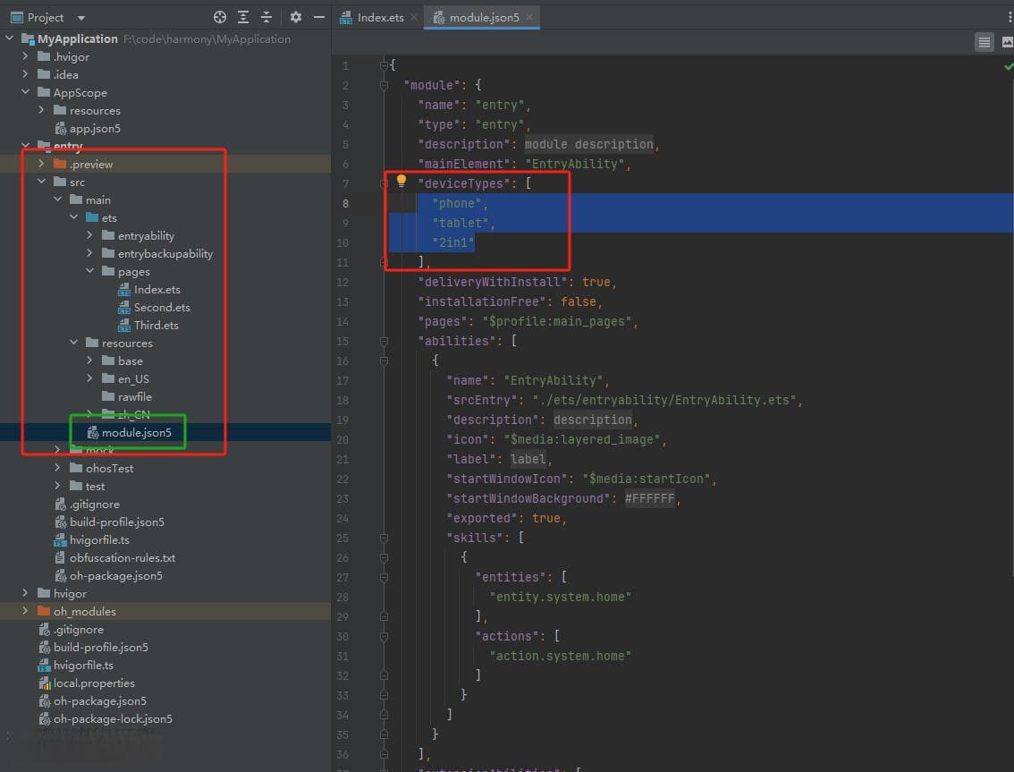The width and height of the screenshot is (1014, 772).
Task: Click the root-level hvigorfile.ts icon
Action: click(44, 666)
